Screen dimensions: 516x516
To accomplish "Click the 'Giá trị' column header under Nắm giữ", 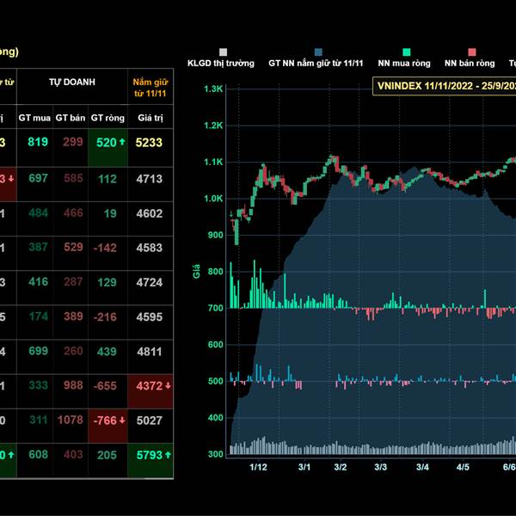I will click(x=150, y=118).
